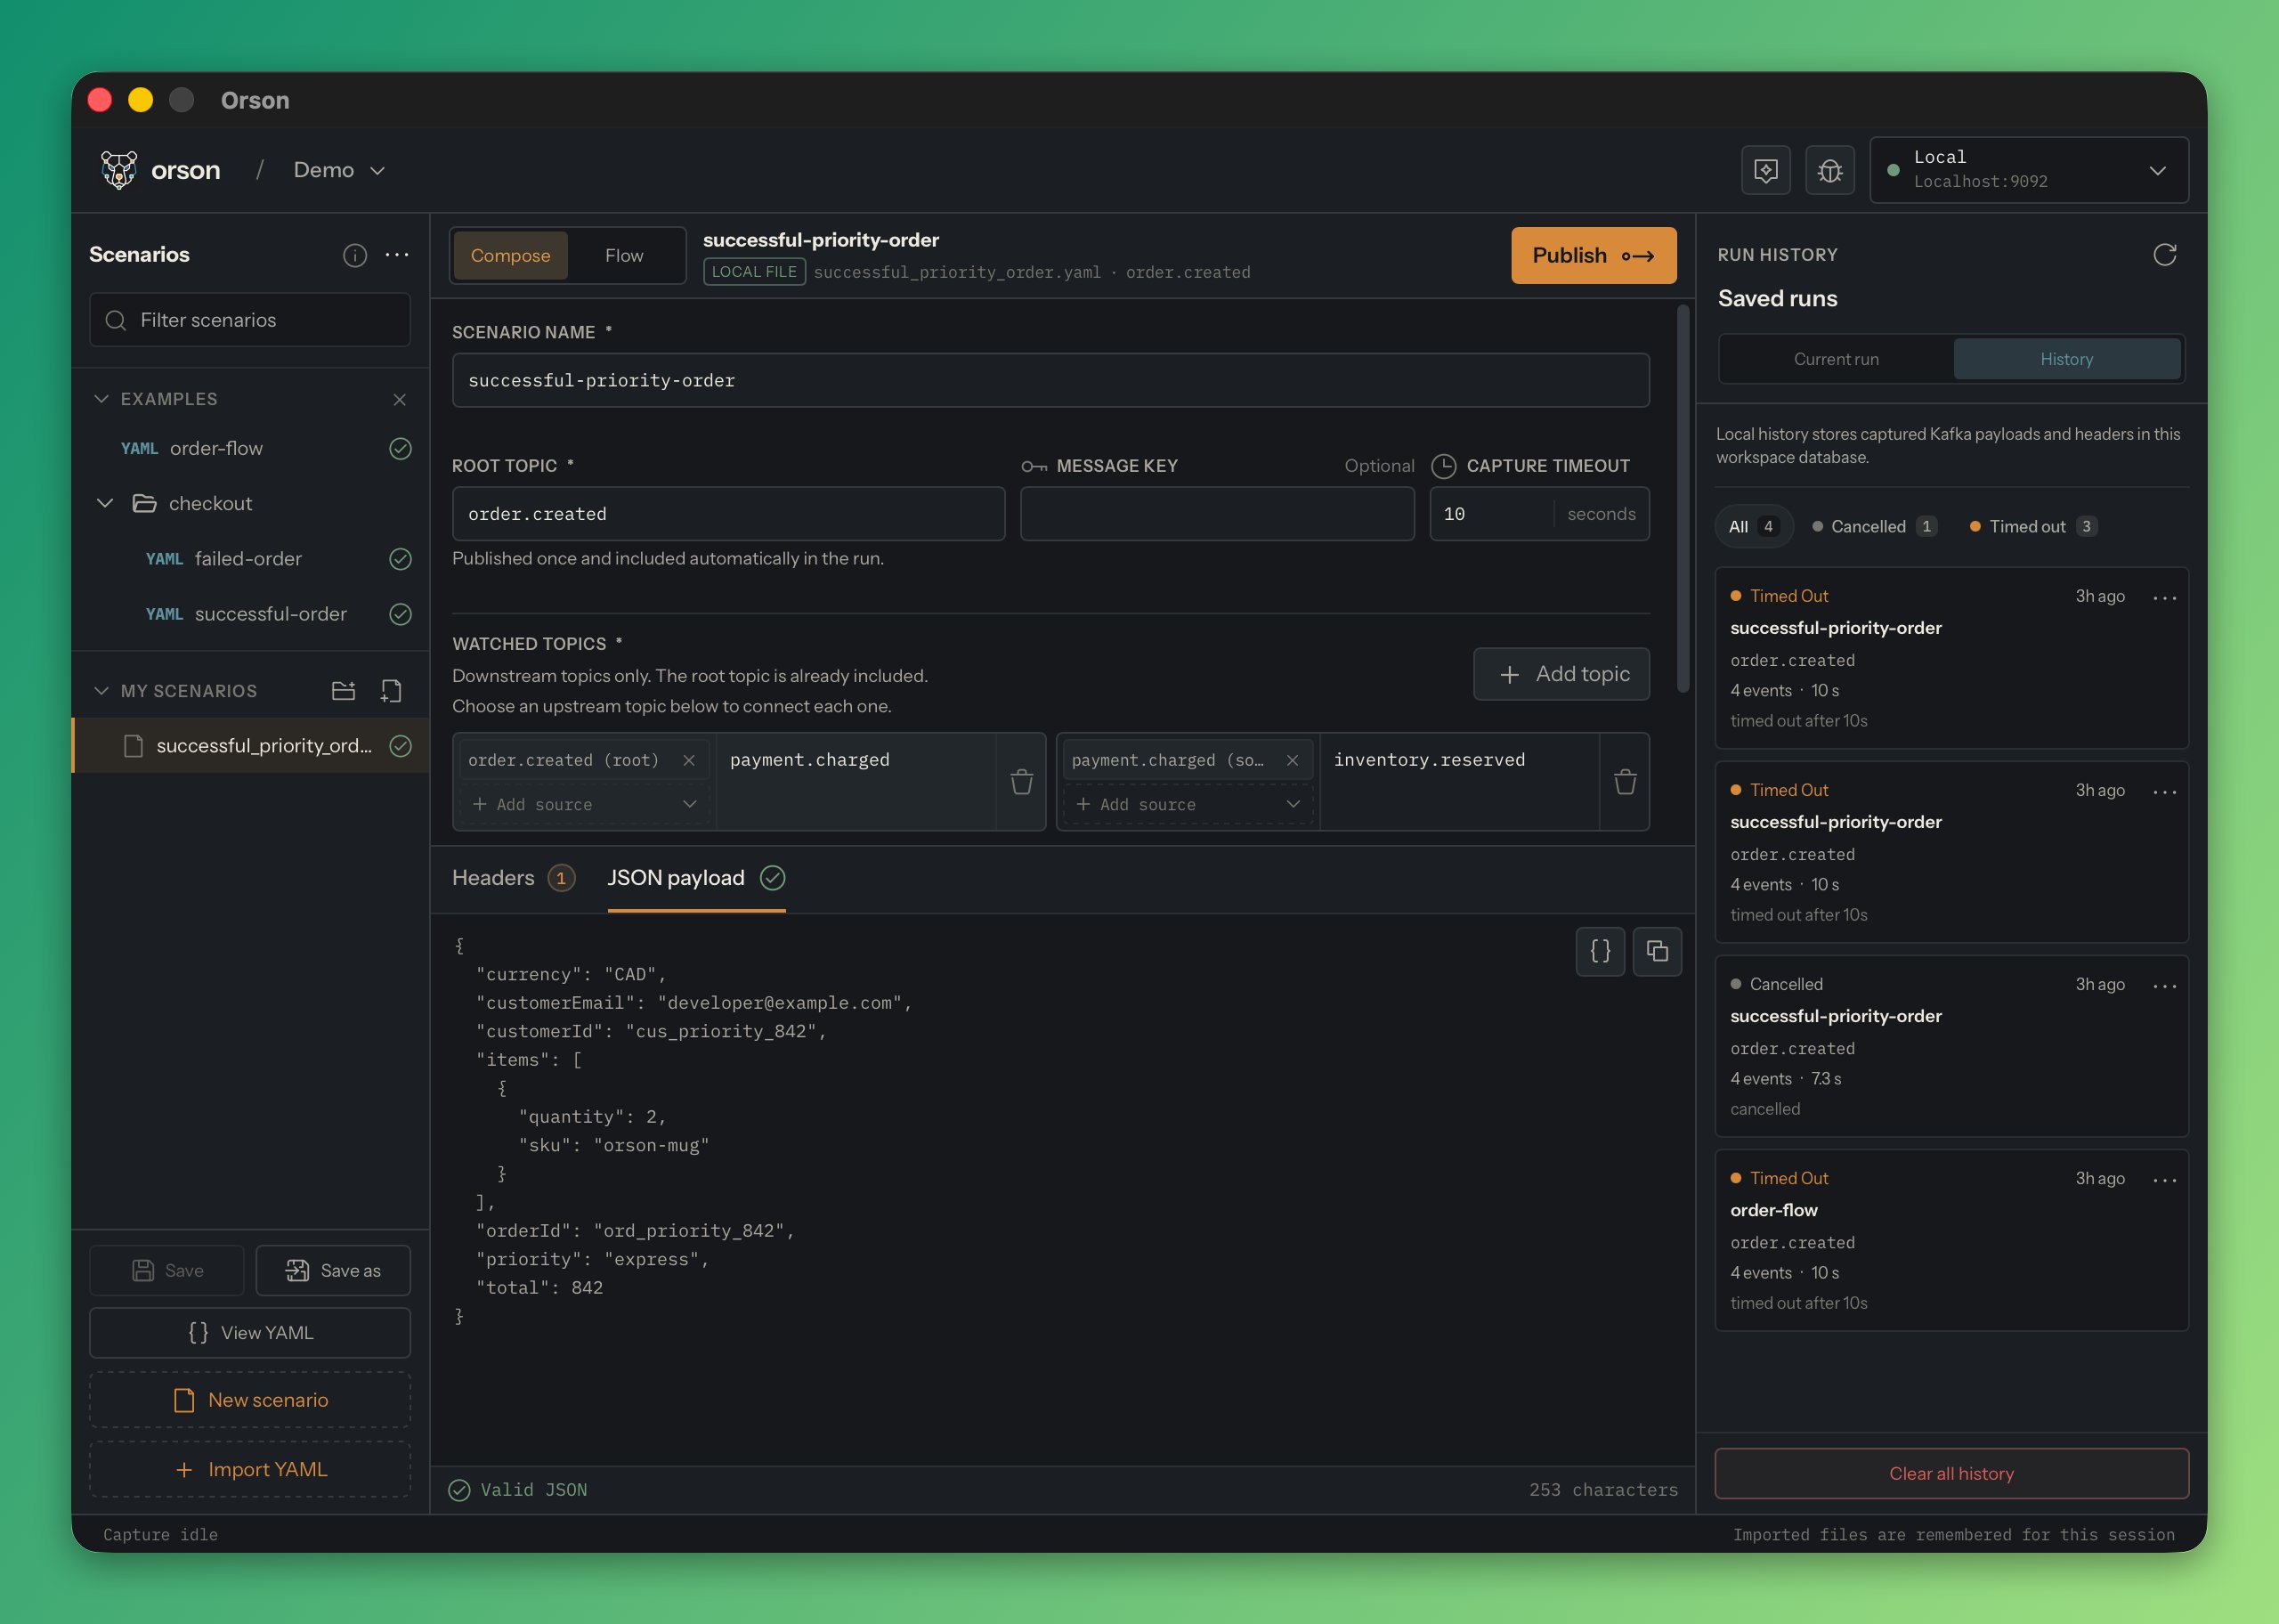Publish the scenario
2279x1624 pixels.
coord(1594,256)
